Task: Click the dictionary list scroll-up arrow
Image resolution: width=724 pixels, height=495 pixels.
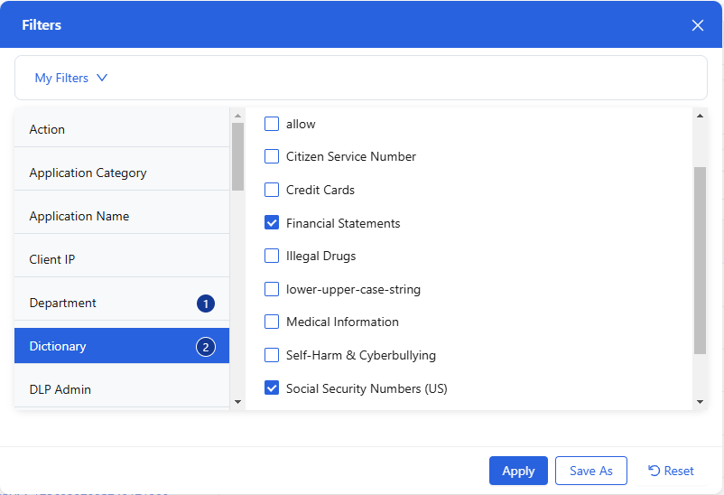Action: (x=700, y=116)
